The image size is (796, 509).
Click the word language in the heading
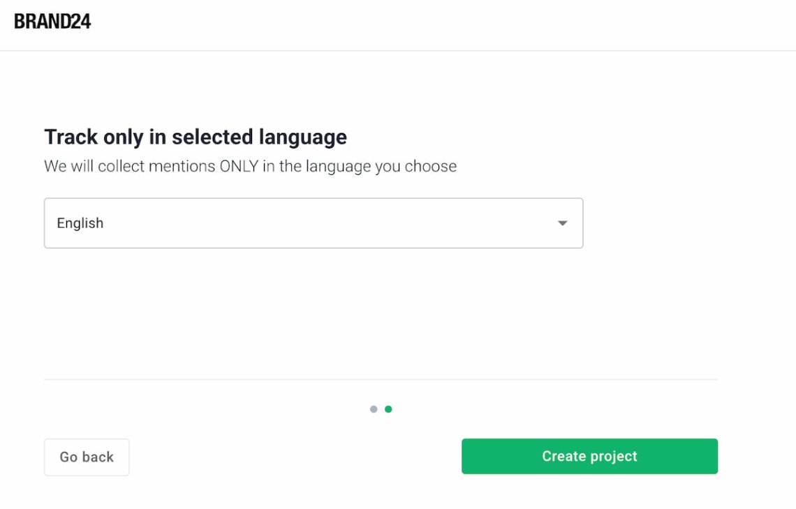303,138
